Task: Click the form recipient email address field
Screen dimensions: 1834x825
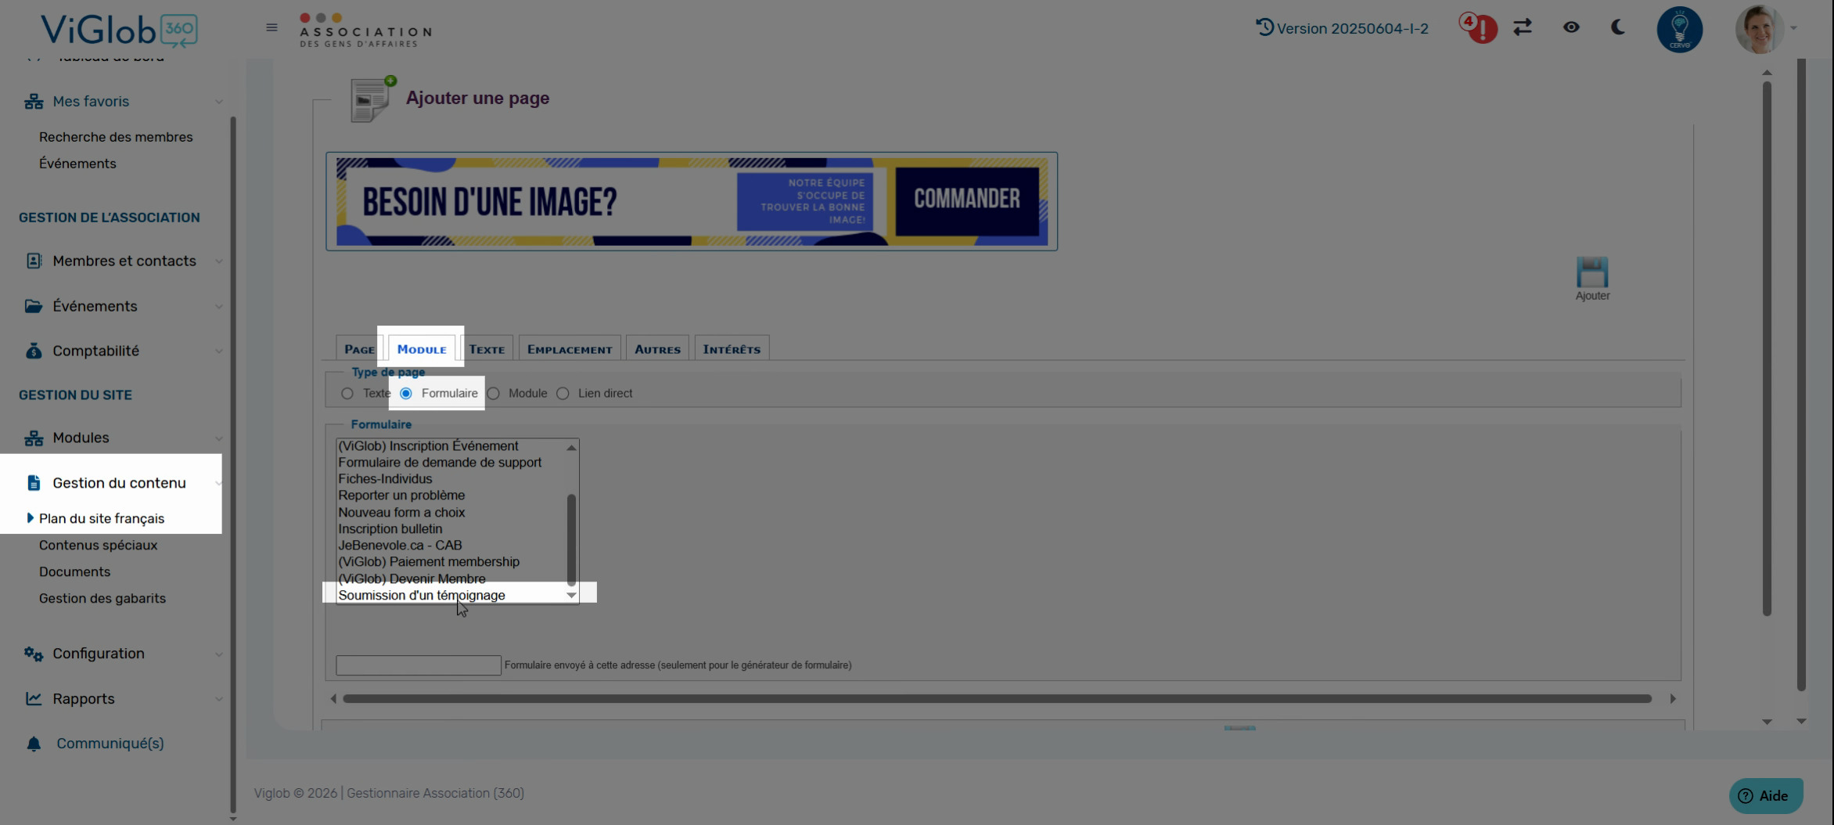Action: tap(419, 665)
